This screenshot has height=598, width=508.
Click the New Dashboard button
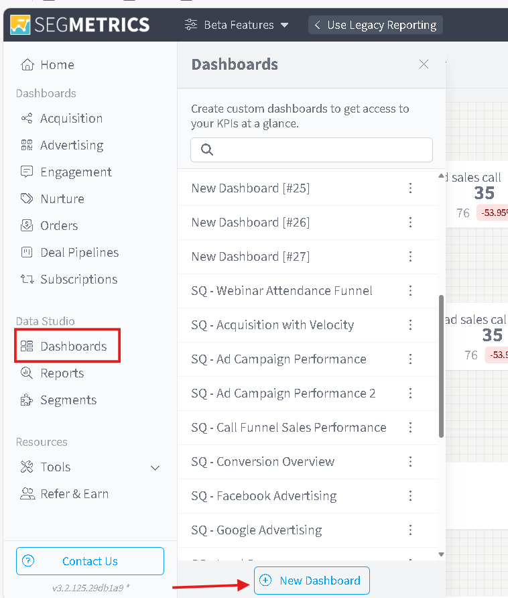point(312,581)
